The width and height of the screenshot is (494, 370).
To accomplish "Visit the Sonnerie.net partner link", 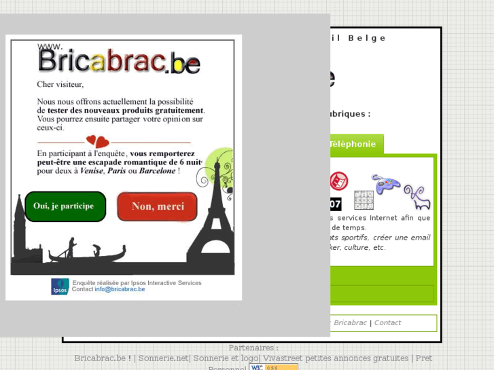I will [x=163, y=358].
